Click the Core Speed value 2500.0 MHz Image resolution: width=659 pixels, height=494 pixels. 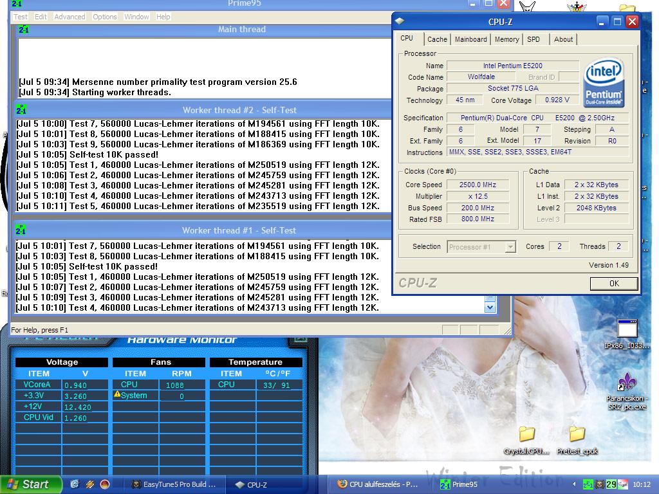tap(478, 185)
